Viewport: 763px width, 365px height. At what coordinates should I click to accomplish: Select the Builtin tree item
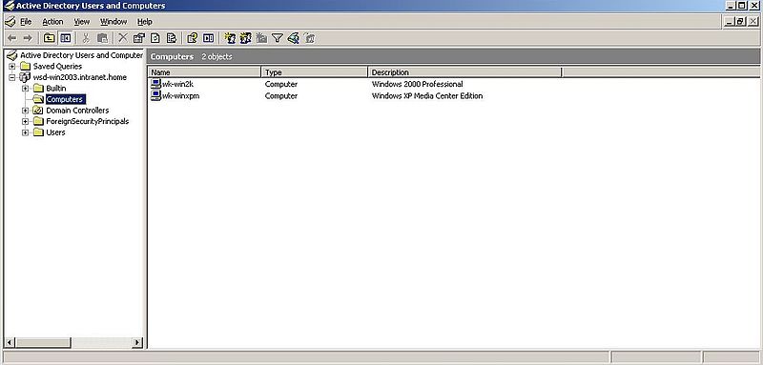coord(56,89)
